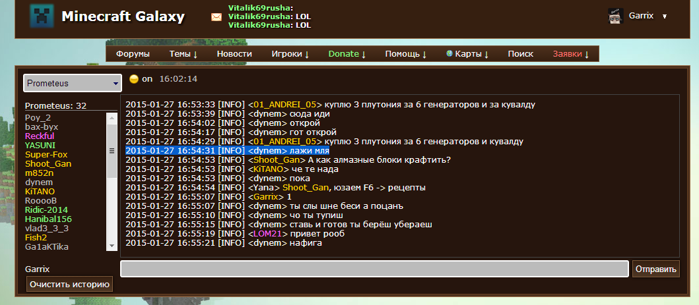Select player vlad3_3_3 in list
This screenshot has height=305, width=699.
[47, 228]
